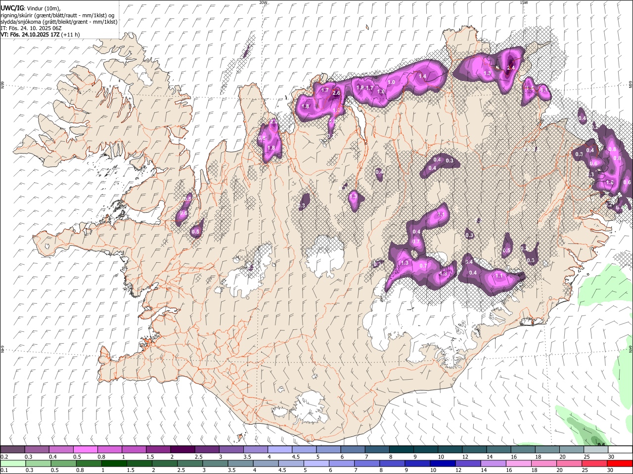Screen dimensions: 633x474
Task: Click the UWC/IG title in the header box
Action: tap(12, 8)
